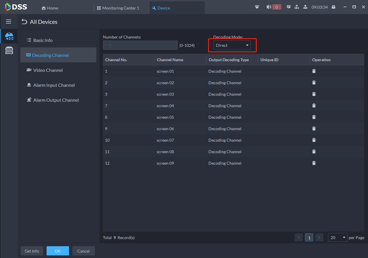Go to previous page arrow
This screenshot has height=258, width=368.
(299, 238)
